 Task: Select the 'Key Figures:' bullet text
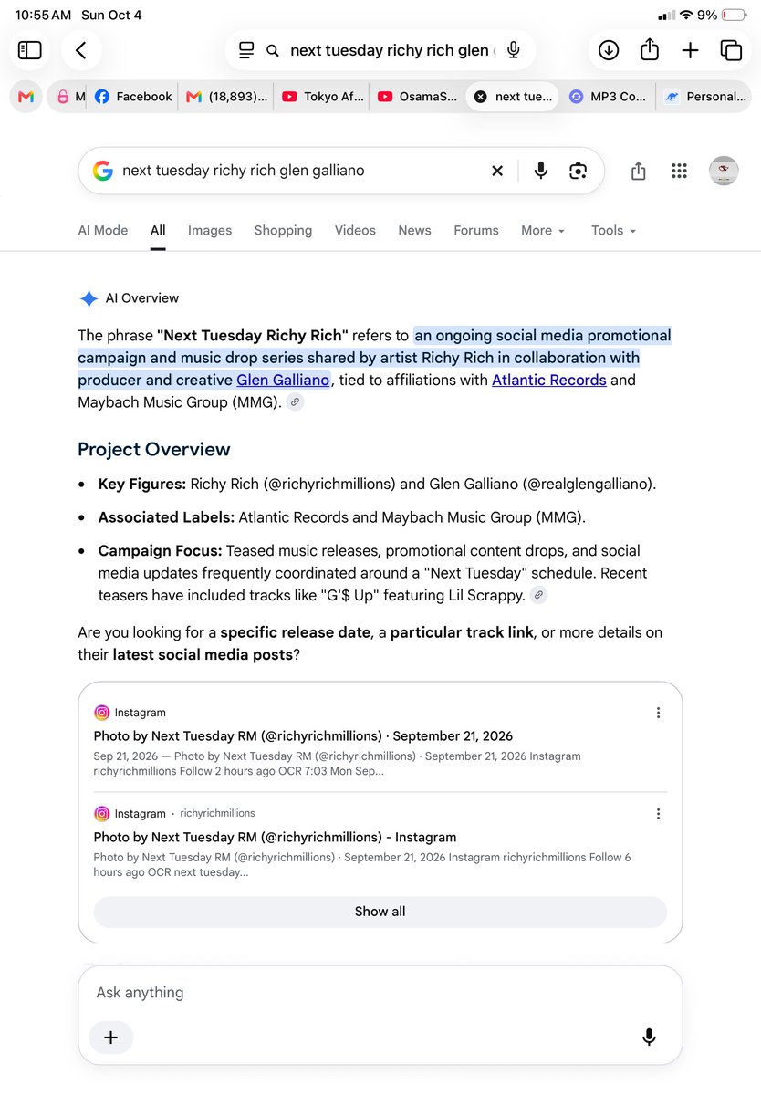click(142, 484)
